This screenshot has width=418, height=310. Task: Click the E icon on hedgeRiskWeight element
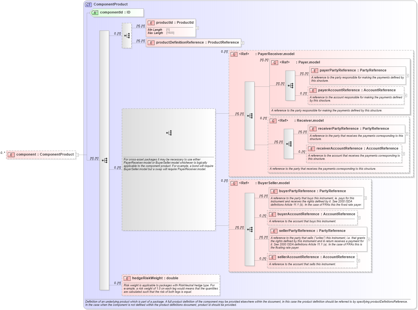coord(127,278)
